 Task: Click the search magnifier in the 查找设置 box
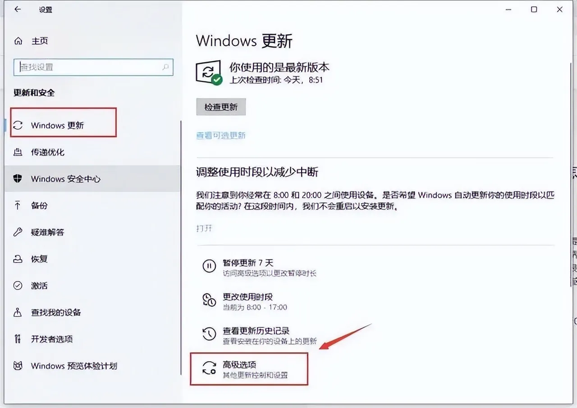point(165,67)
